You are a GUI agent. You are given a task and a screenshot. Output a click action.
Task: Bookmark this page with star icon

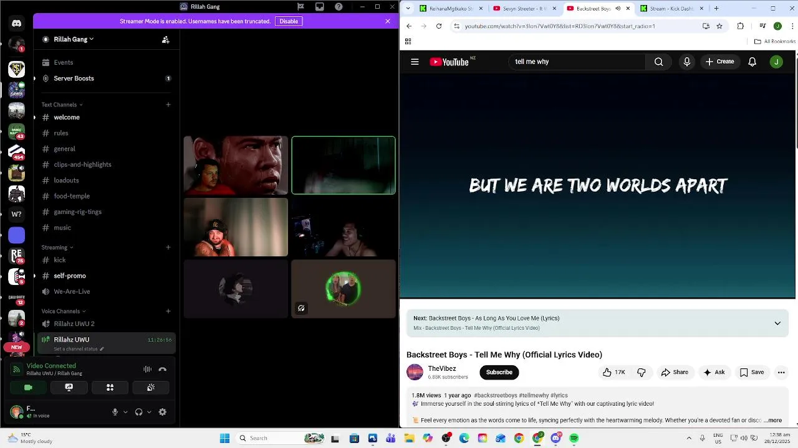[719, 26]
